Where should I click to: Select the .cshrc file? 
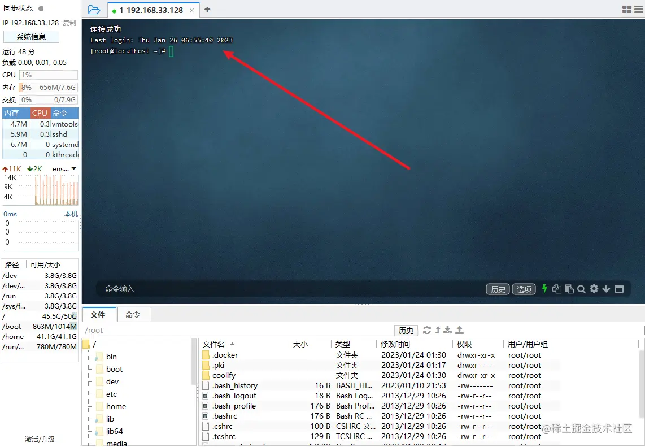[223, 427]
